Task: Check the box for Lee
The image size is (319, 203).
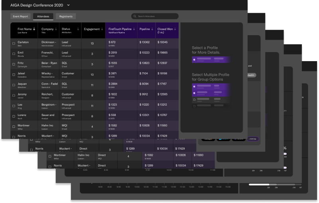Action: click(14, 106)
